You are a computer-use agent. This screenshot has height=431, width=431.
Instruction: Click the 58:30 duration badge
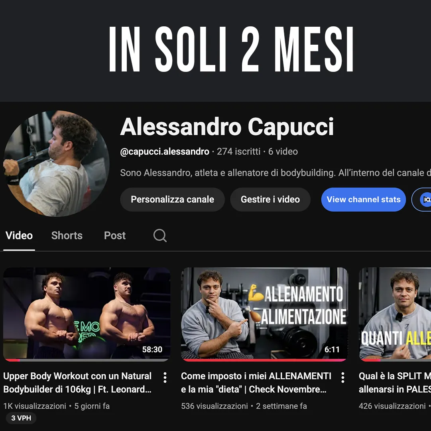point(152,350)
